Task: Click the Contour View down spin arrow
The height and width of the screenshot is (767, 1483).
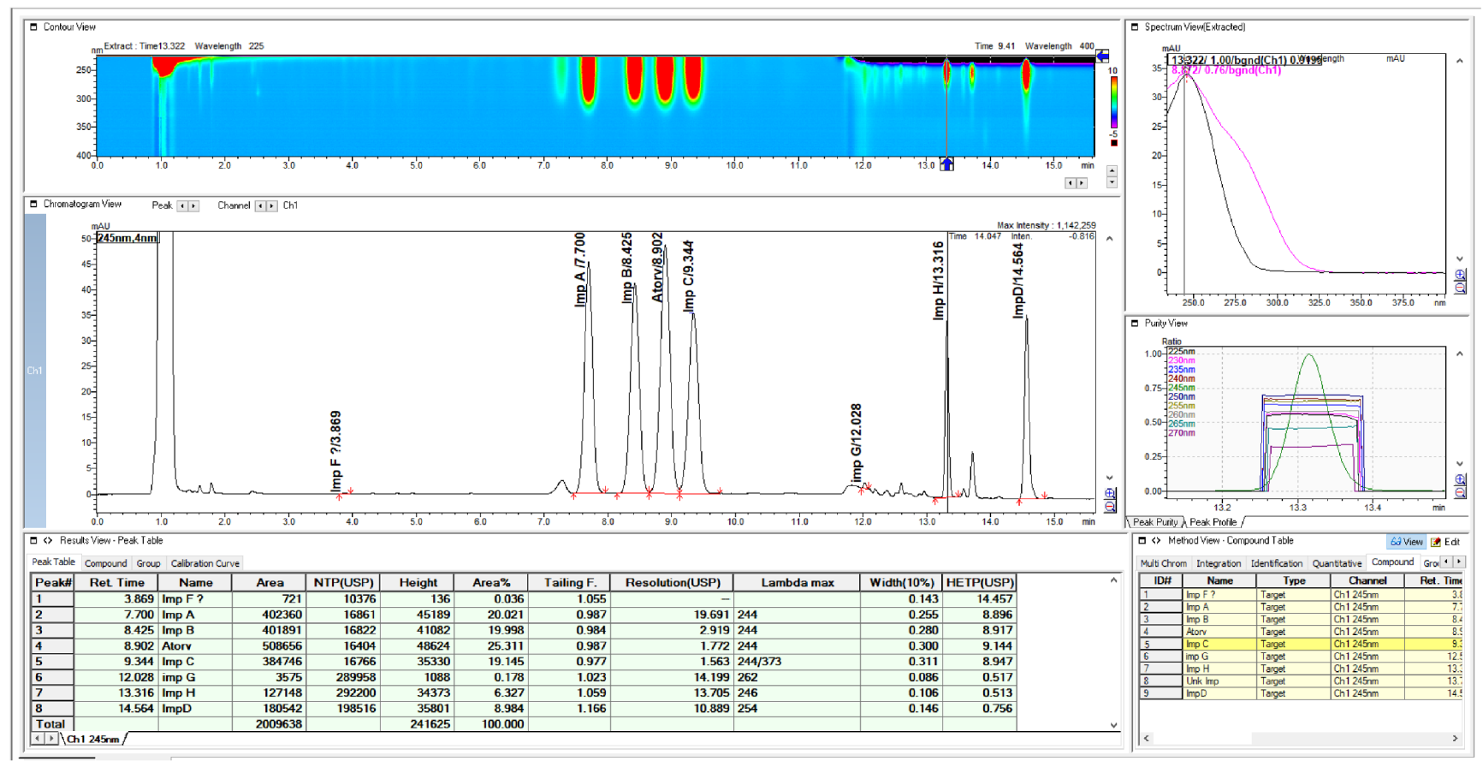Action: (1112, 182)
